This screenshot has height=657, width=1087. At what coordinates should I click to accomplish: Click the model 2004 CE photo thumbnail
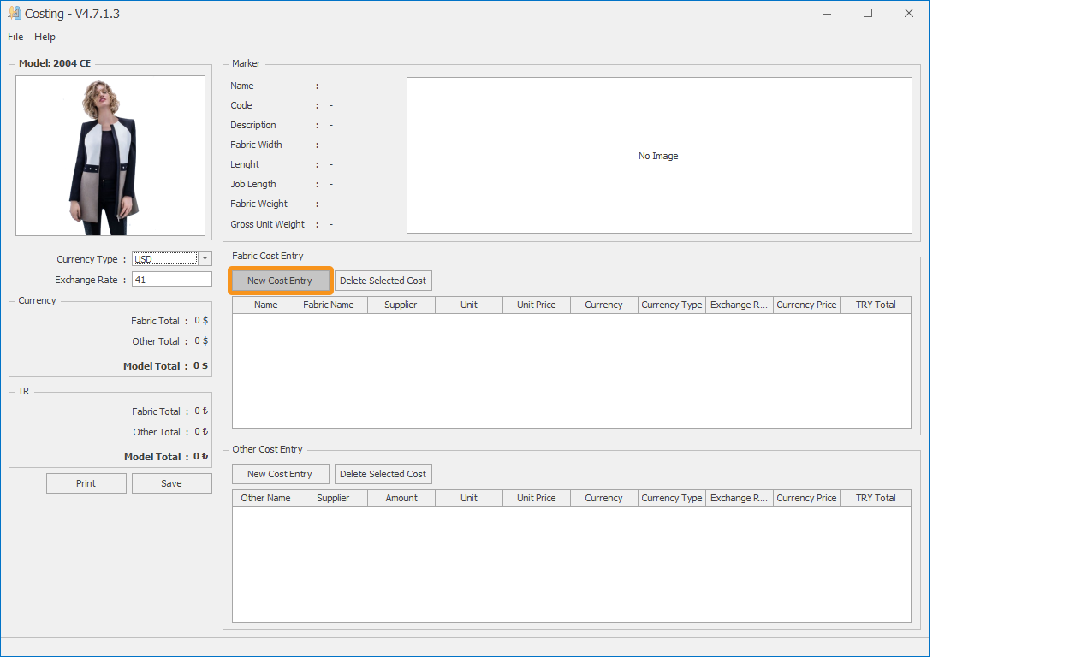click(x=110, y=156)
